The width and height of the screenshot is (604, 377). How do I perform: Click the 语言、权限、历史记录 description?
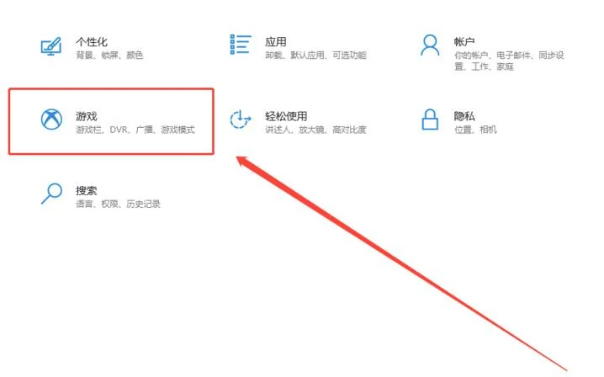118,204
